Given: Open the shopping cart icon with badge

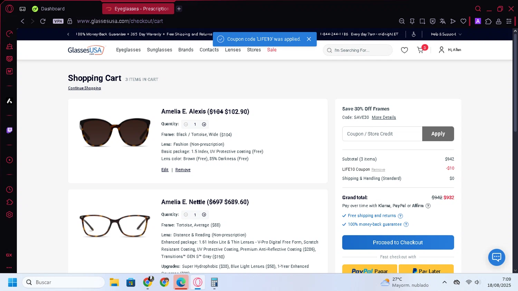Looking at the screenshot, I should (421, 49).
